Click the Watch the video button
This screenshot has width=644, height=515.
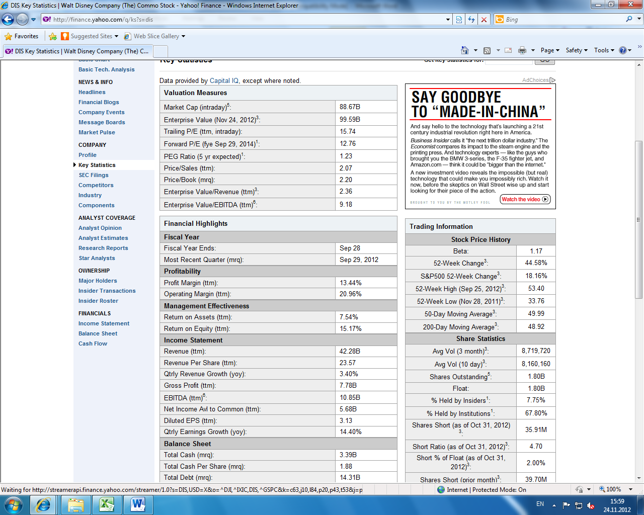point(525,199)
